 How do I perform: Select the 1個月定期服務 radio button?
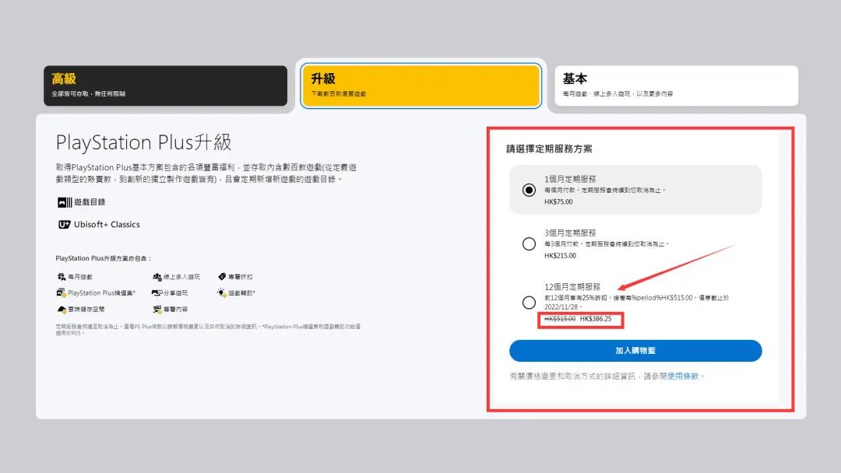pyautogui.click(x=530, y=190)
